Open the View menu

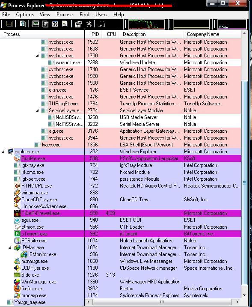pyautogui.click(x=45, y=15)
